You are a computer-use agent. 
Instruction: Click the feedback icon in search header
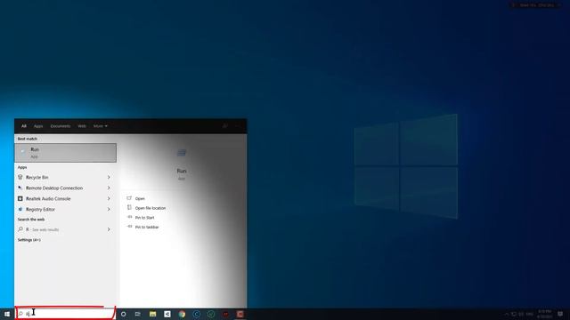[x=225, y=126]
